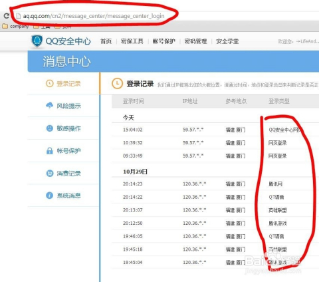The image size is (319, 282).
Task: Select 风险提示 cloud icon in sidebar
Action: [49, 106]
